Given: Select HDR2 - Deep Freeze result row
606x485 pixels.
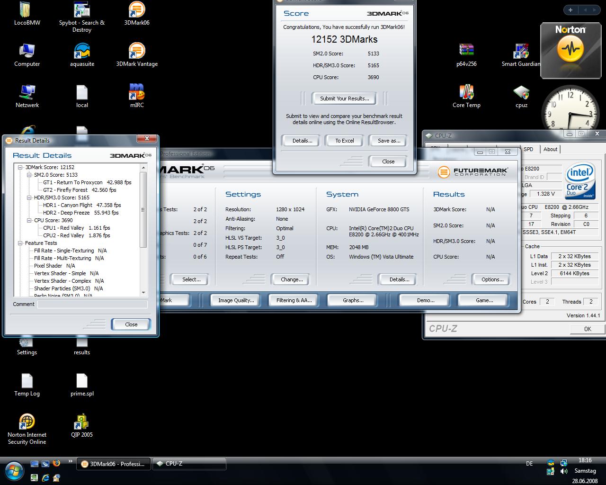Looking at the screenshot, I should [x=81, y=213].
